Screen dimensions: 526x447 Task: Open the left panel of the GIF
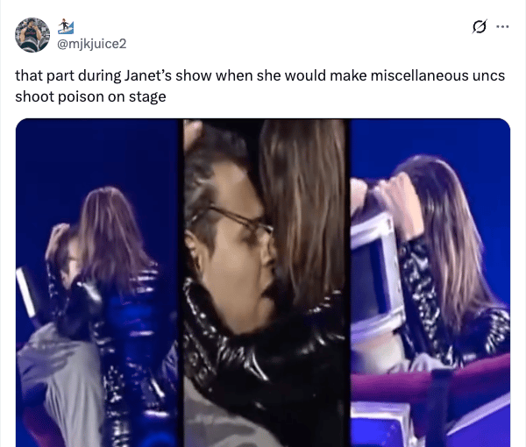(97, 282)
